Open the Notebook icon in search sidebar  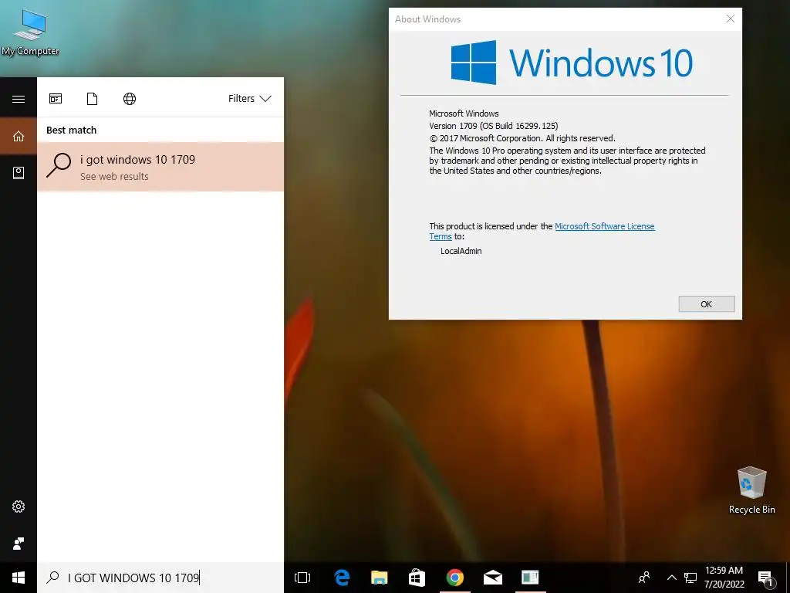pos(19,173)
